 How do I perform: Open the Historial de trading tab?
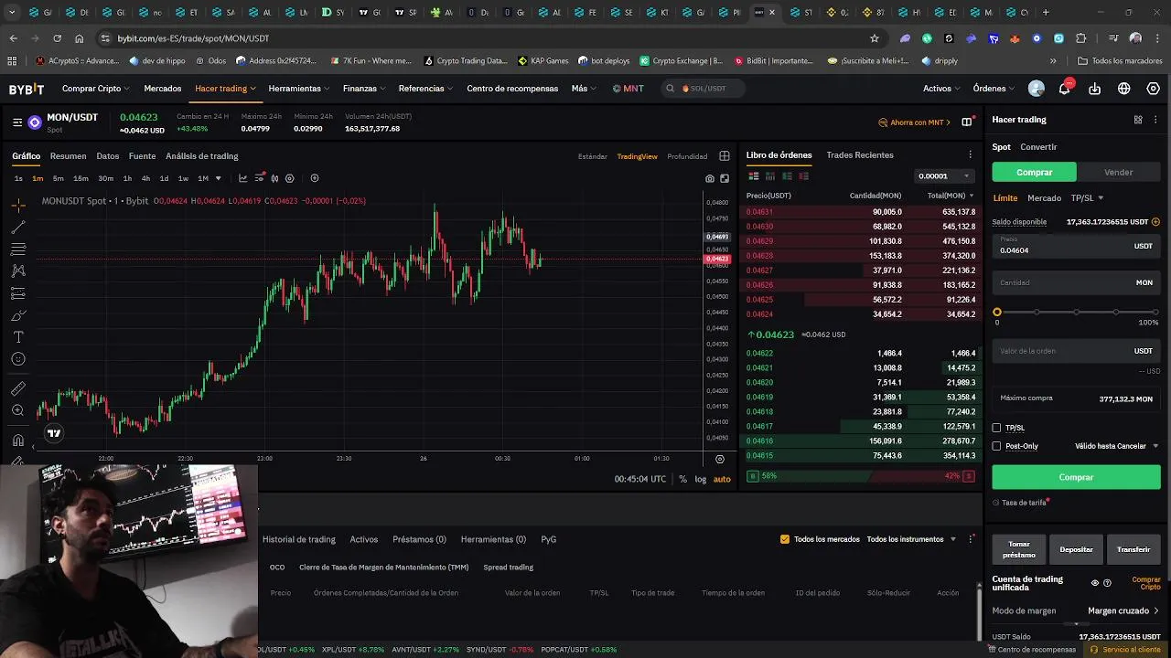pyautogui.click(x=298, y=539)
